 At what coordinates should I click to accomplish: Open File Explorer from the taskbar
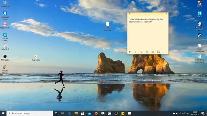pos(76,113)
